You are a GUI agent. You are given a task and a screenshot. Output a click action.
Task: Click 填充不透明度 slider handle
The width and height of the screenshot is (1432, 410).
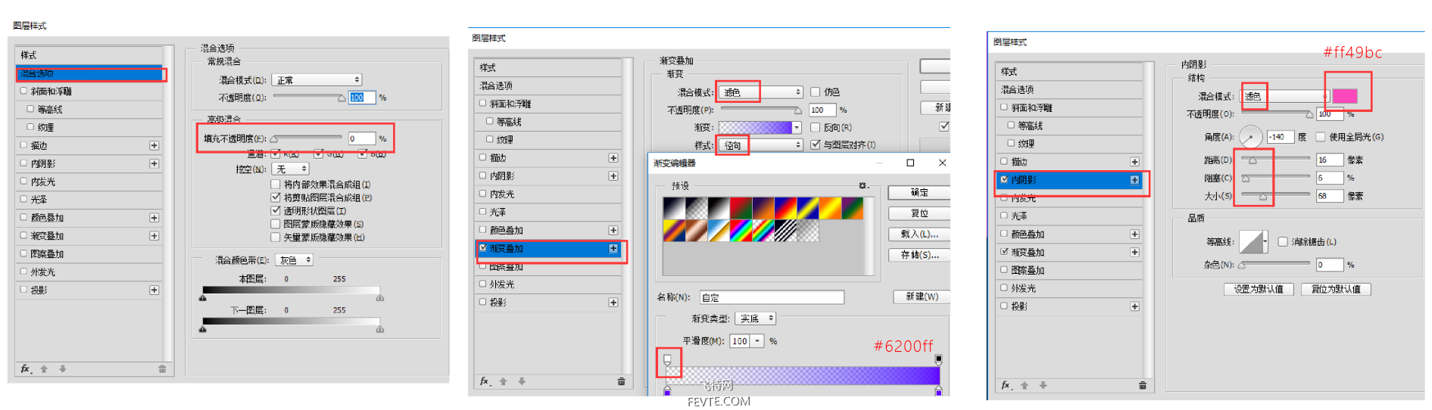click(x=274, y=139)
